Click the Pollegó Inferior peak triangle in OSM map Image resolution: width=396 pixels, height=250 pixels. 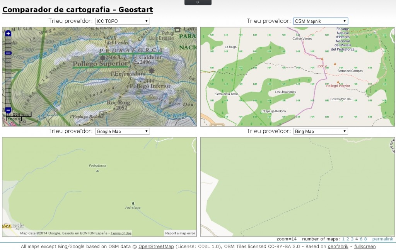tap(338, 82)
